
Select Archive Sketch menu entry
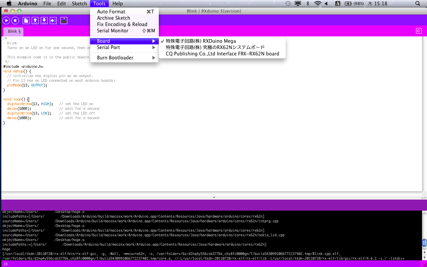pos(113,18)
